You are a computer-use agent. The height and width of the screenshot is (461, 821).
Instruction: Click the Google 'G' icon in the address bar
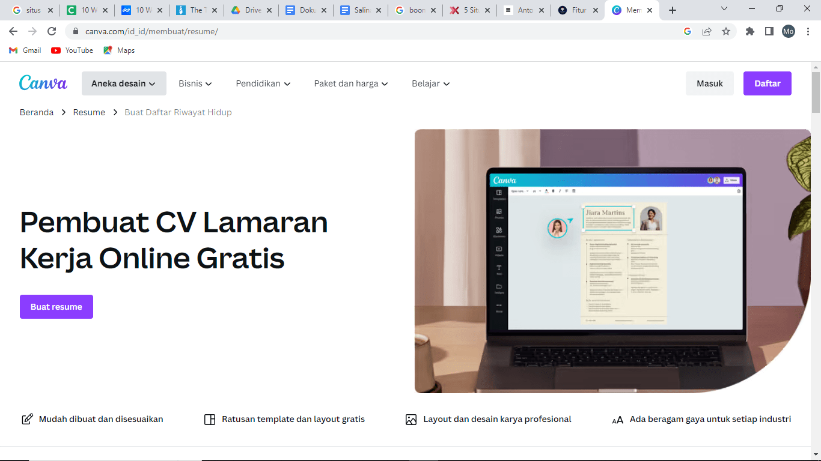pos(687,31)
